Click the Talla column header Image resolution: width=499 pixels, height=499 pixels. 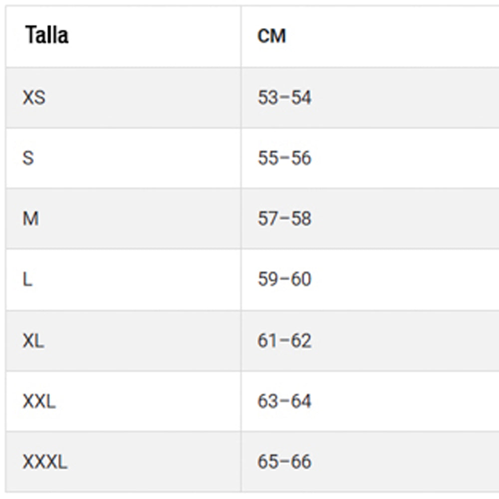(x=47, y=35)
